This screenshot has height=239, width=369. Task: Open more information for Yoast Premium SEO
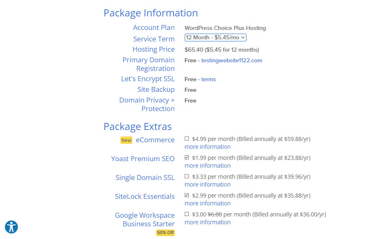click(207, 166)
